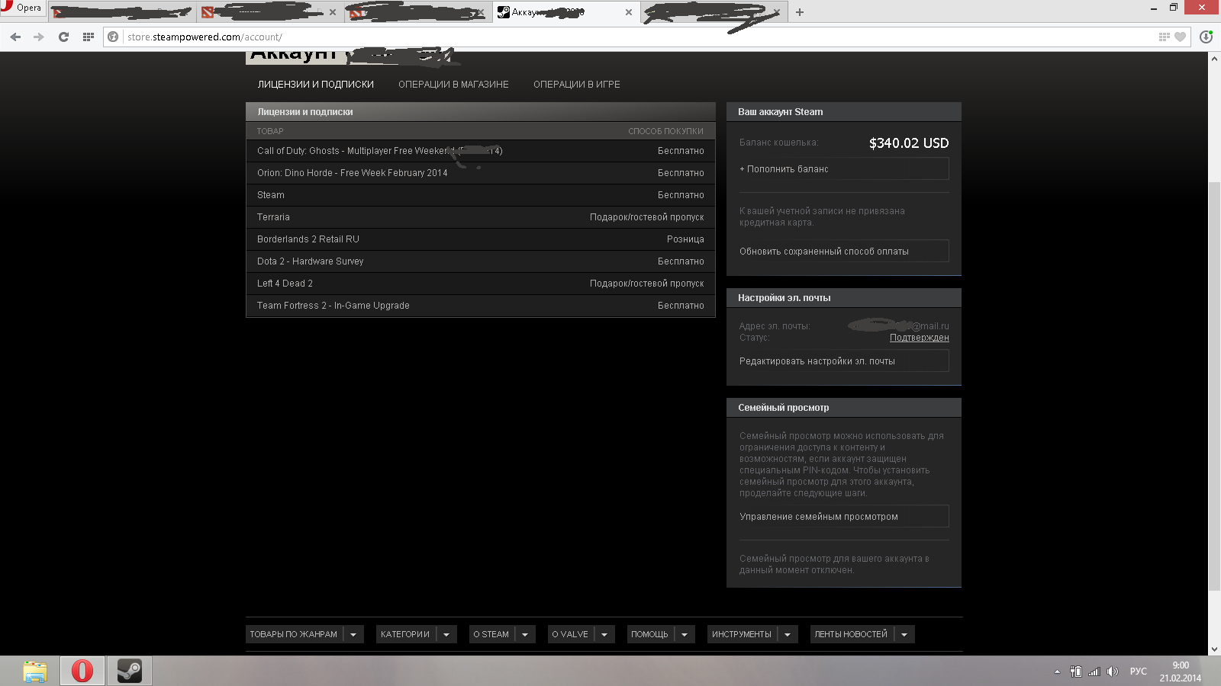Click the volume speaker tray icon
This screenshot has width=1221, height=686.
coord(1112,672)
